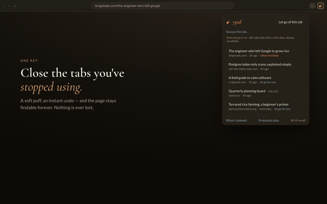The width and height of the screenshot is (327, 204).
Task: Click the Let go of this tab button
Action: tap(290, 22)
